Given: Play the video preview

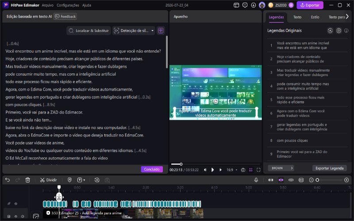Looking at the screenshot, I should point(212,170).
